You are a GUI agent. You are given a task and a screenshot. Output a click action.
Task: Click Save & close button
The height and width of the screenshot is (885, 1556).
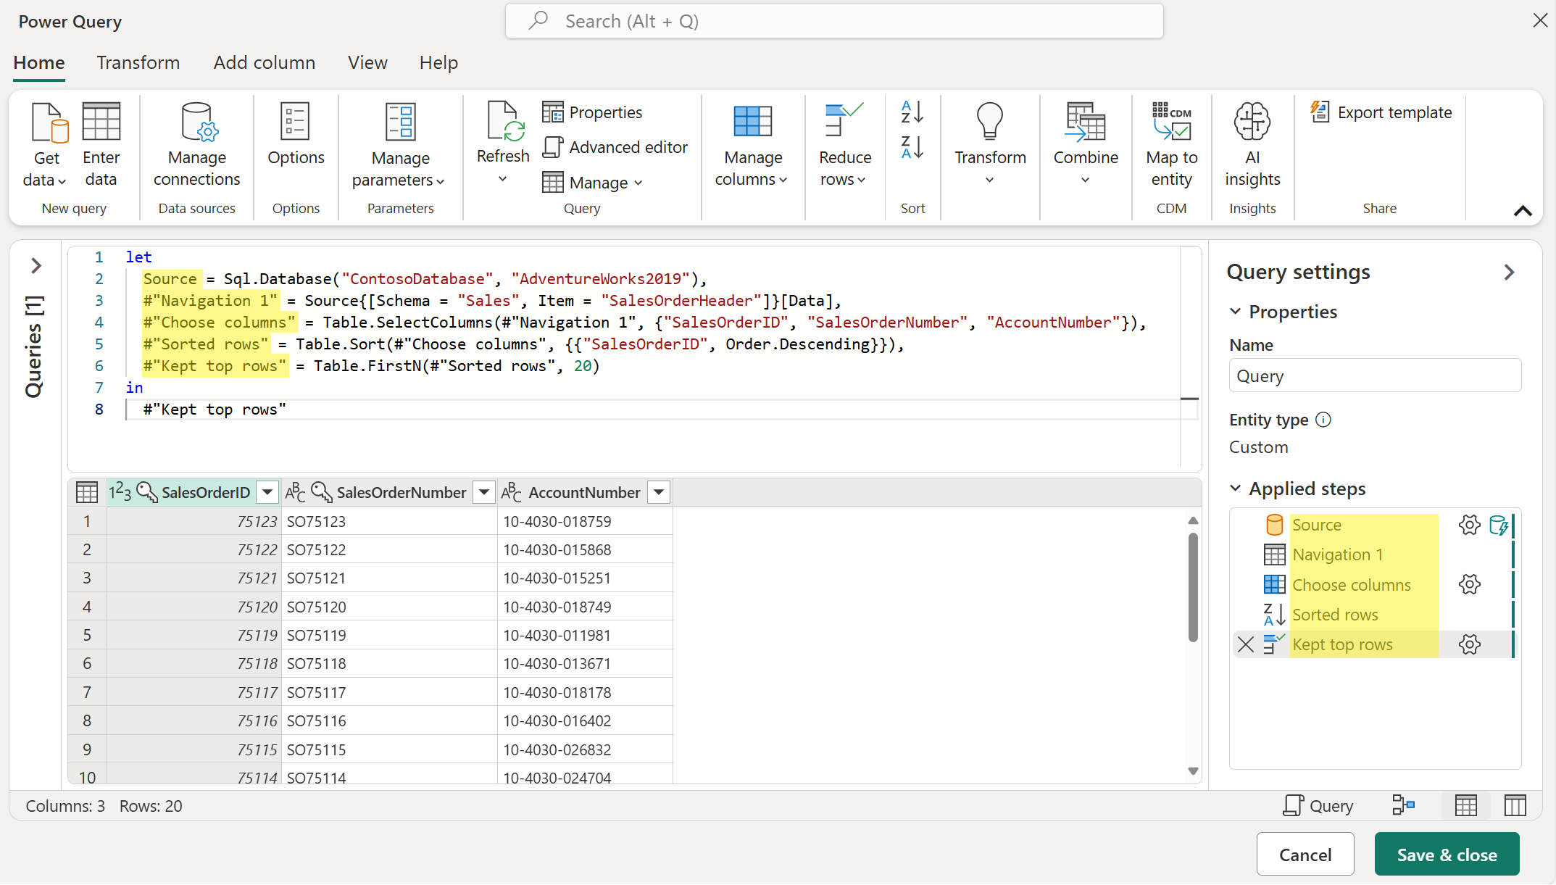coord(1446,853)
